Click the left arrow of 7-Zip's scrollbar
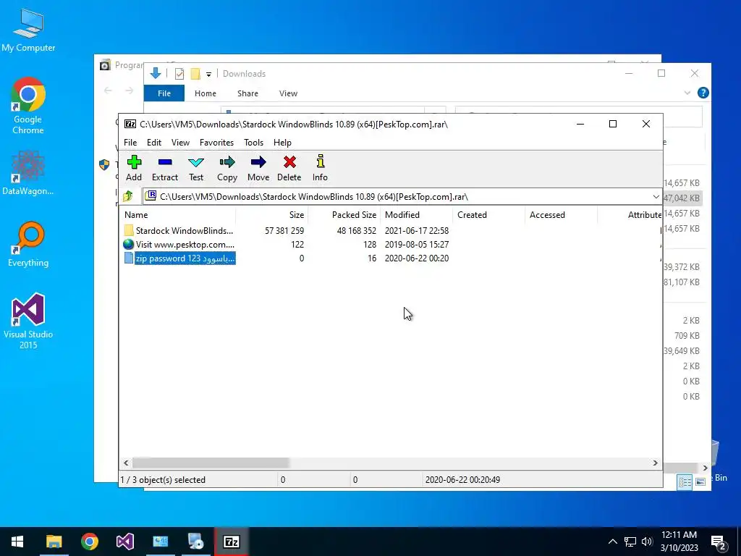Screen dimensions: 741x556 coord(126,463)
